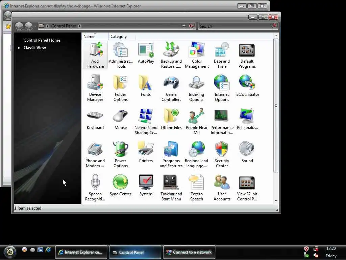
Task: Click the muted volume tray icon
Action: click(x=316, y=255)
